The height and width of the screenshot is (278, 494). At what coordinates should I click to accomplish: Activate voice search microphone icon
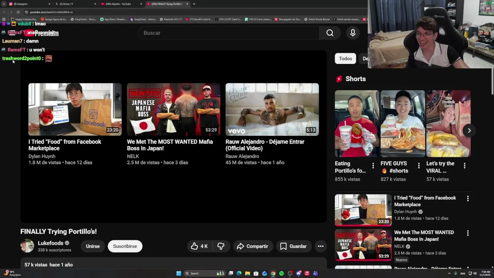[353, 33]
